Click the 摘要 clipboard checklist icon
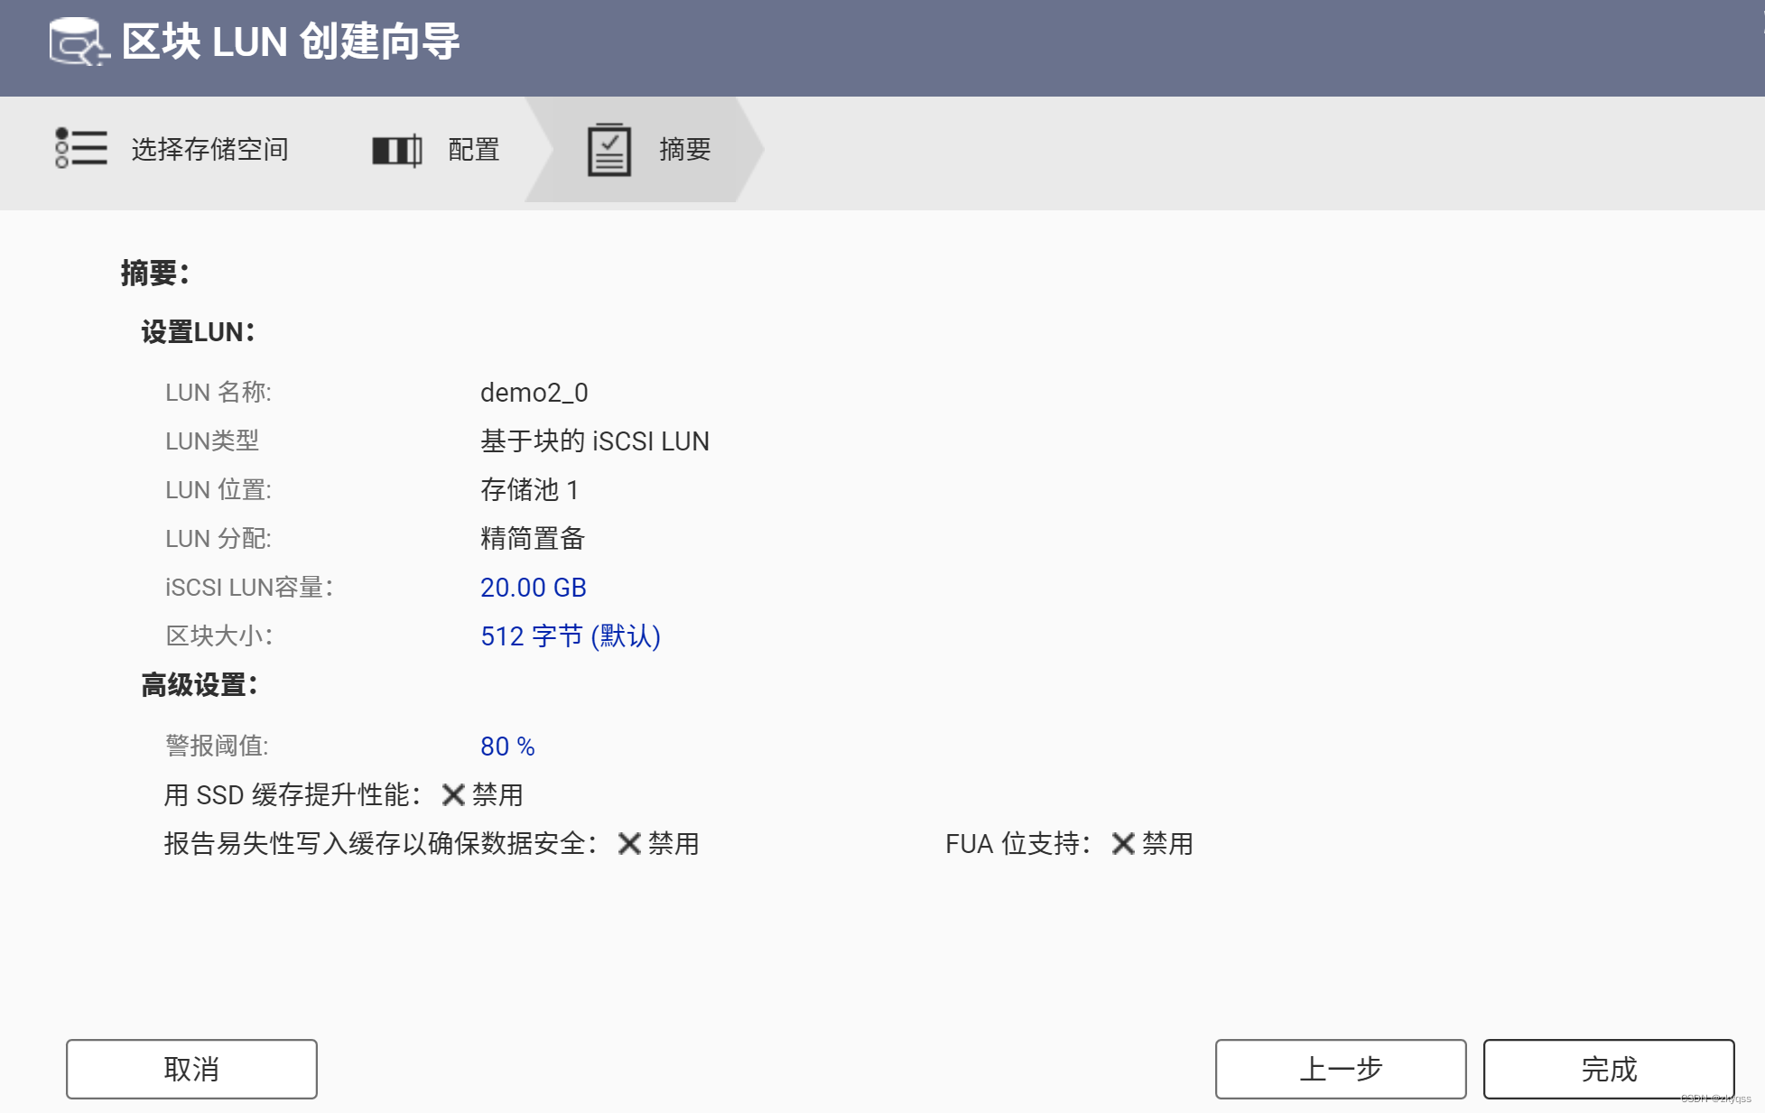 pos(609,150)
